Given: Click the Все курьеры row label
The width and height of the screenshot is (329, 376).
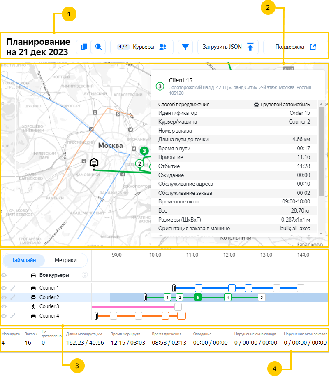Looking at the screenshot, I should click(54, 275).
